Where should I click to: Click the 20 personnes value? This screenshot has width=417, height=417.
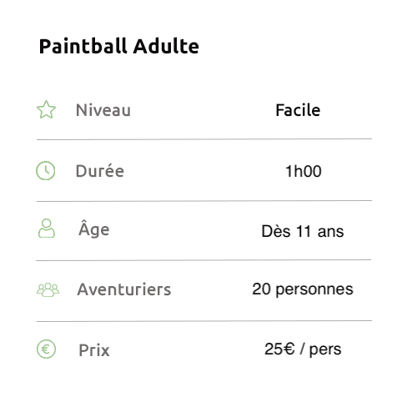click(303, 289)
